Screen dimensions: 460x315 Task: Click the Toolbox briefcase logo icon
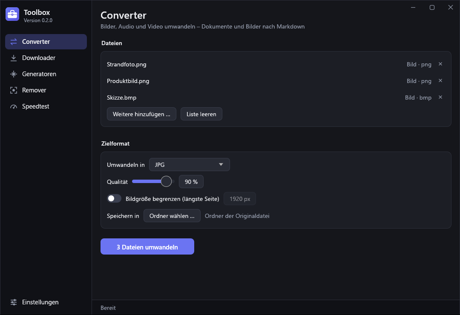click(12, 14)
